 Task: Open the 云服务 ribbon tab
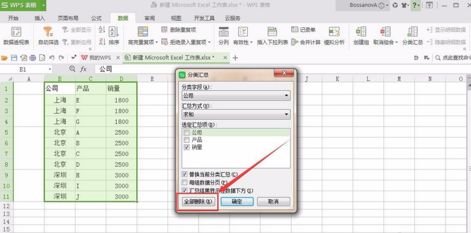233,18
